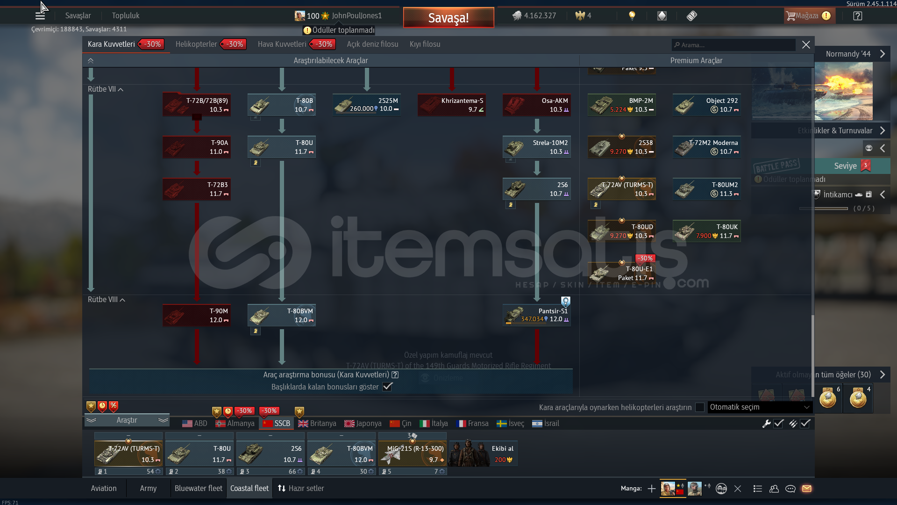Click the Savaşa! battle button
The image size is (897, 505).
click(448, 18)
